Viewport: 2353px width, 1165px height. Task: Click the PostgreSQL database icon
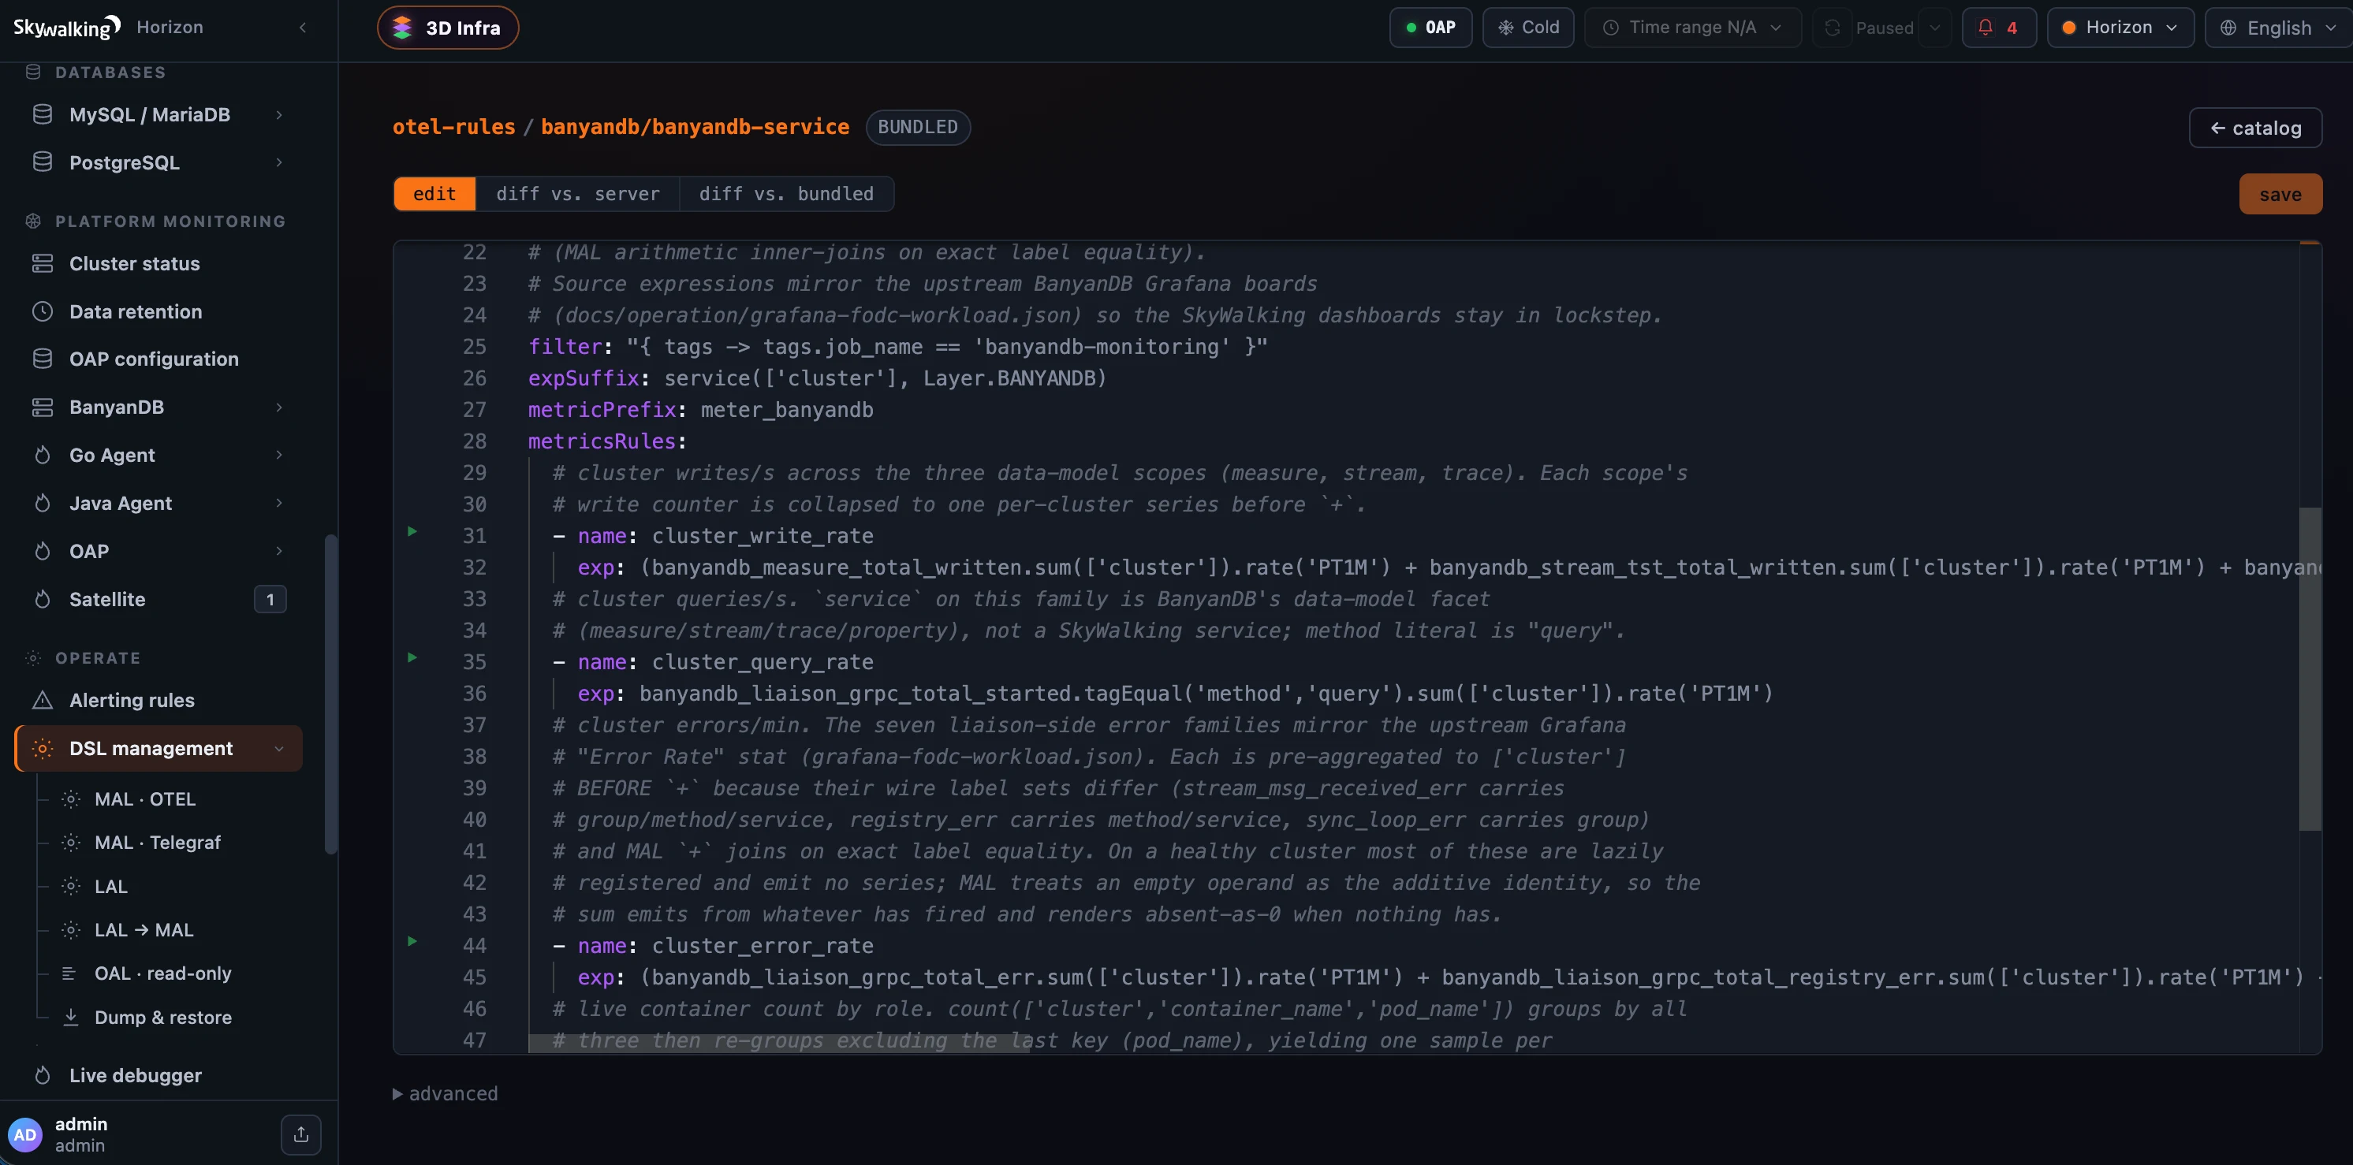tap(42, 162)
